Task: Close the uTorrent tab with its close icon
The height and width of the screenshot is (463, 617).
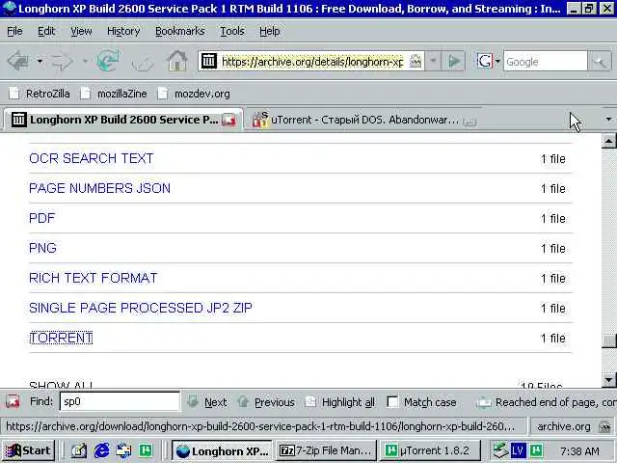Action: [469, 122]
